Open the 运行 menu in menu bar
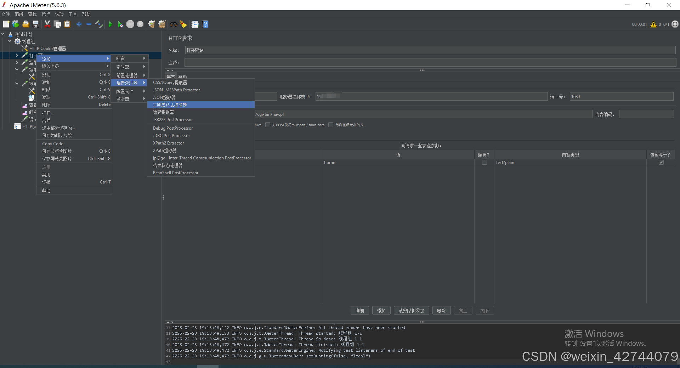This screenshot has height=368, width=680. point(46,14)
